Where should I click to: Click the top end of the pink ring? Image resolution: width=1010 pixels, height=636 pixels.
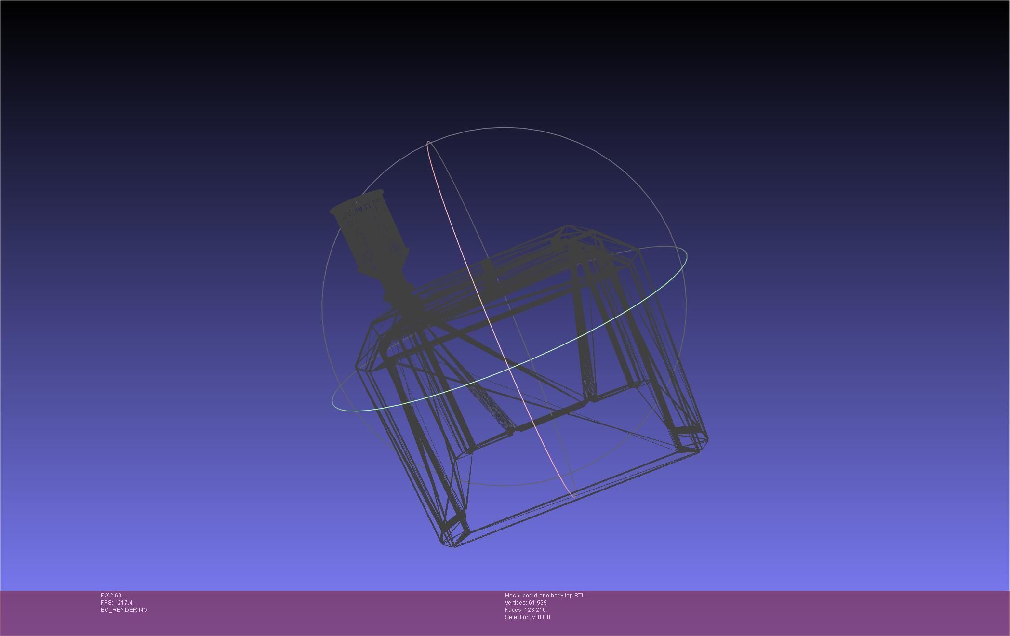point(428,143)
